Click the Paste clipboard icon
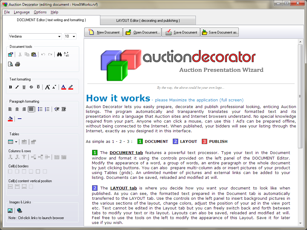The height and width of the screenshot is (230, 307). [34, 55]
